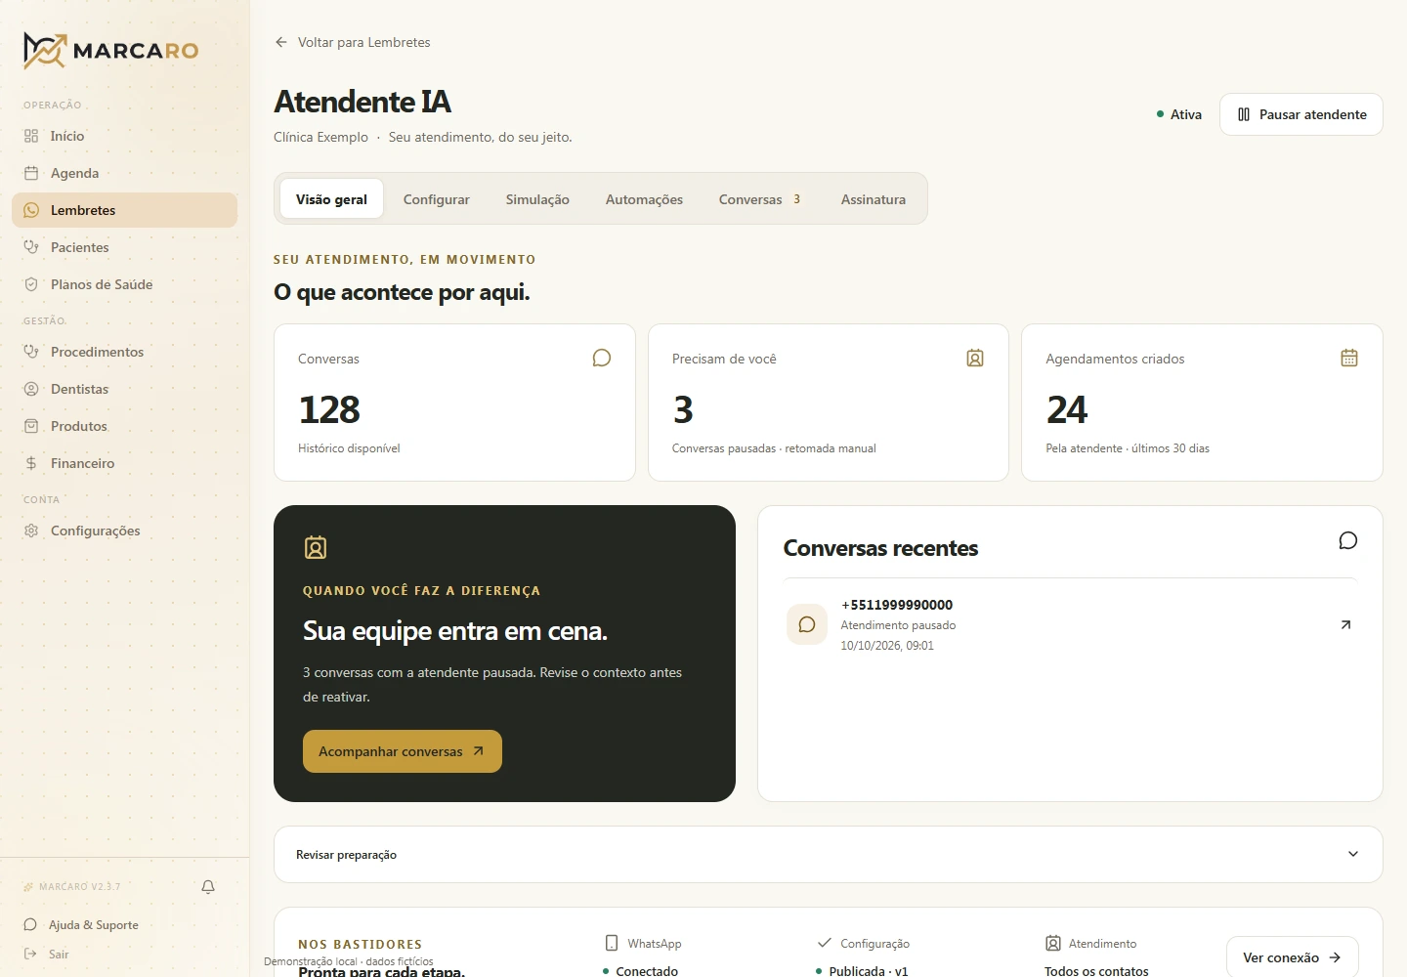Click calendar icon in Agendamentos criados card
1407x977 pixels.
tap(1349, 359)
